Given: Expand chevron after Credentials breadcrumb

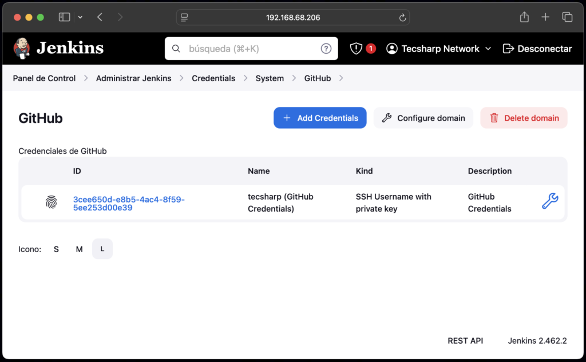Looking at the screenshot, I should (x=246, y=78).
